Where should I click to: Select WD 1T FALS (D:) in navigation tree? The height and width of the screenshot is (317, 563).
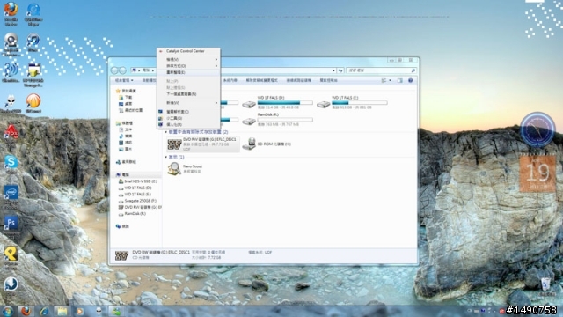click(x=135, y=188)
